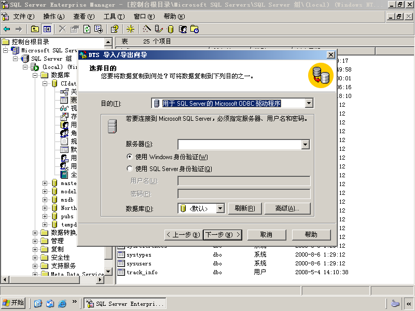
Task: Click the SQL Server Enterprise taskbar button
Action: click(x=125, y=303)
